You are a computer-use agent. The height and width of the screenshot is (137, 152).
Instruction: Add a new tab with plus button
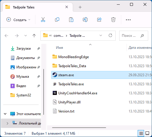click(x=80, y=7)
